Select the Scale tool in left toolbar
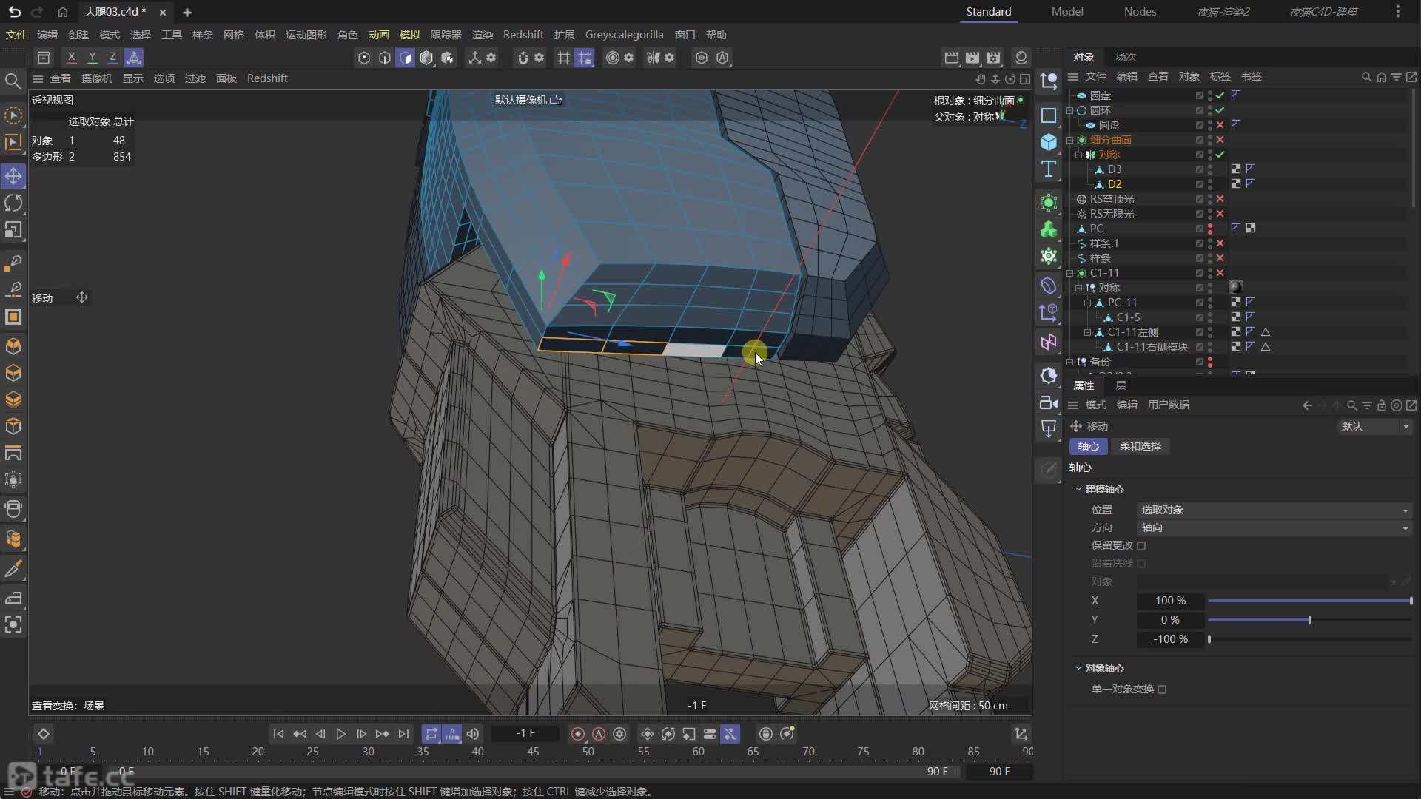This screenshot has width=1421, height=799. click(13, 230)
